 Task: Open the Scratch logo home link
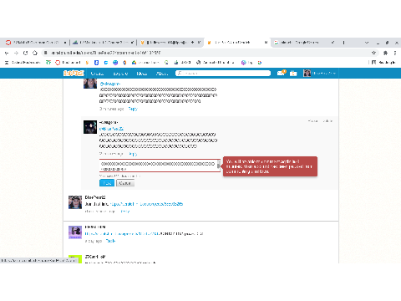tap(74, 74)
